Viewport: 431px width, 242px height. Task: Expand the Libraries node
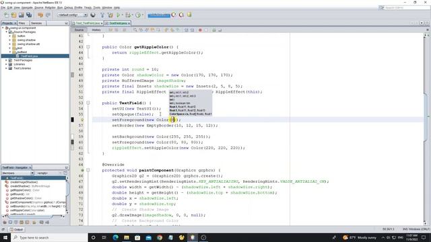(6, 65)
